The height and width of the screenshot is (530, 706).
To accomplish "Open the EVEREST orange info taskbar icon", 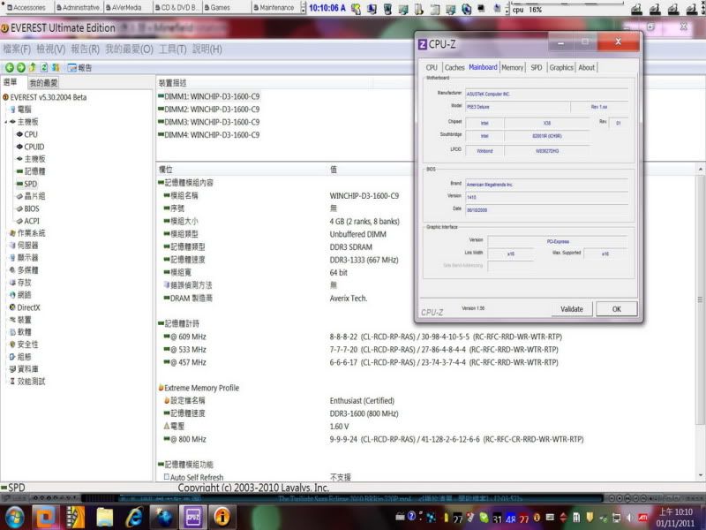I will pos(222,517).
